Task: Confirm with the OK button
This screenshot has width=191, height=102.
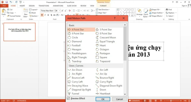Action: click(x=103, y=99)
